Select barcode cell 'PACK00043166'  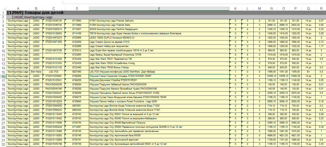coord(54,89)
